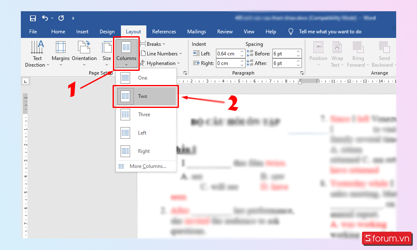The image size is (417, 250).
Task: Open the Hyphenation dropdown
Action: [160, 63]
